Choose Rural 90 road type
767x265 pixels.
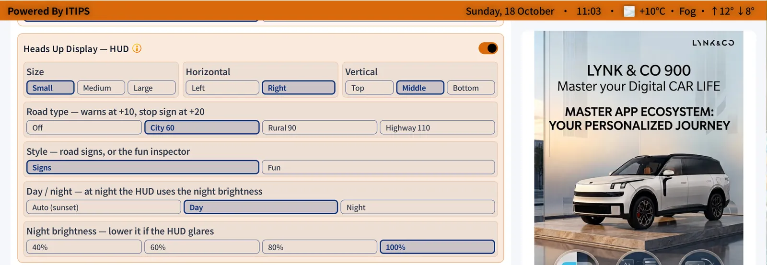[320, 127]
